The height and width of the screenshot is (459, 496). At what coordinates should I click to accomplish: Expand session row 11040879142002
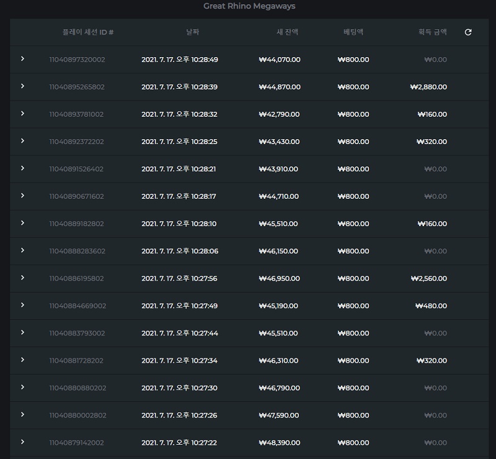point(22,442)
